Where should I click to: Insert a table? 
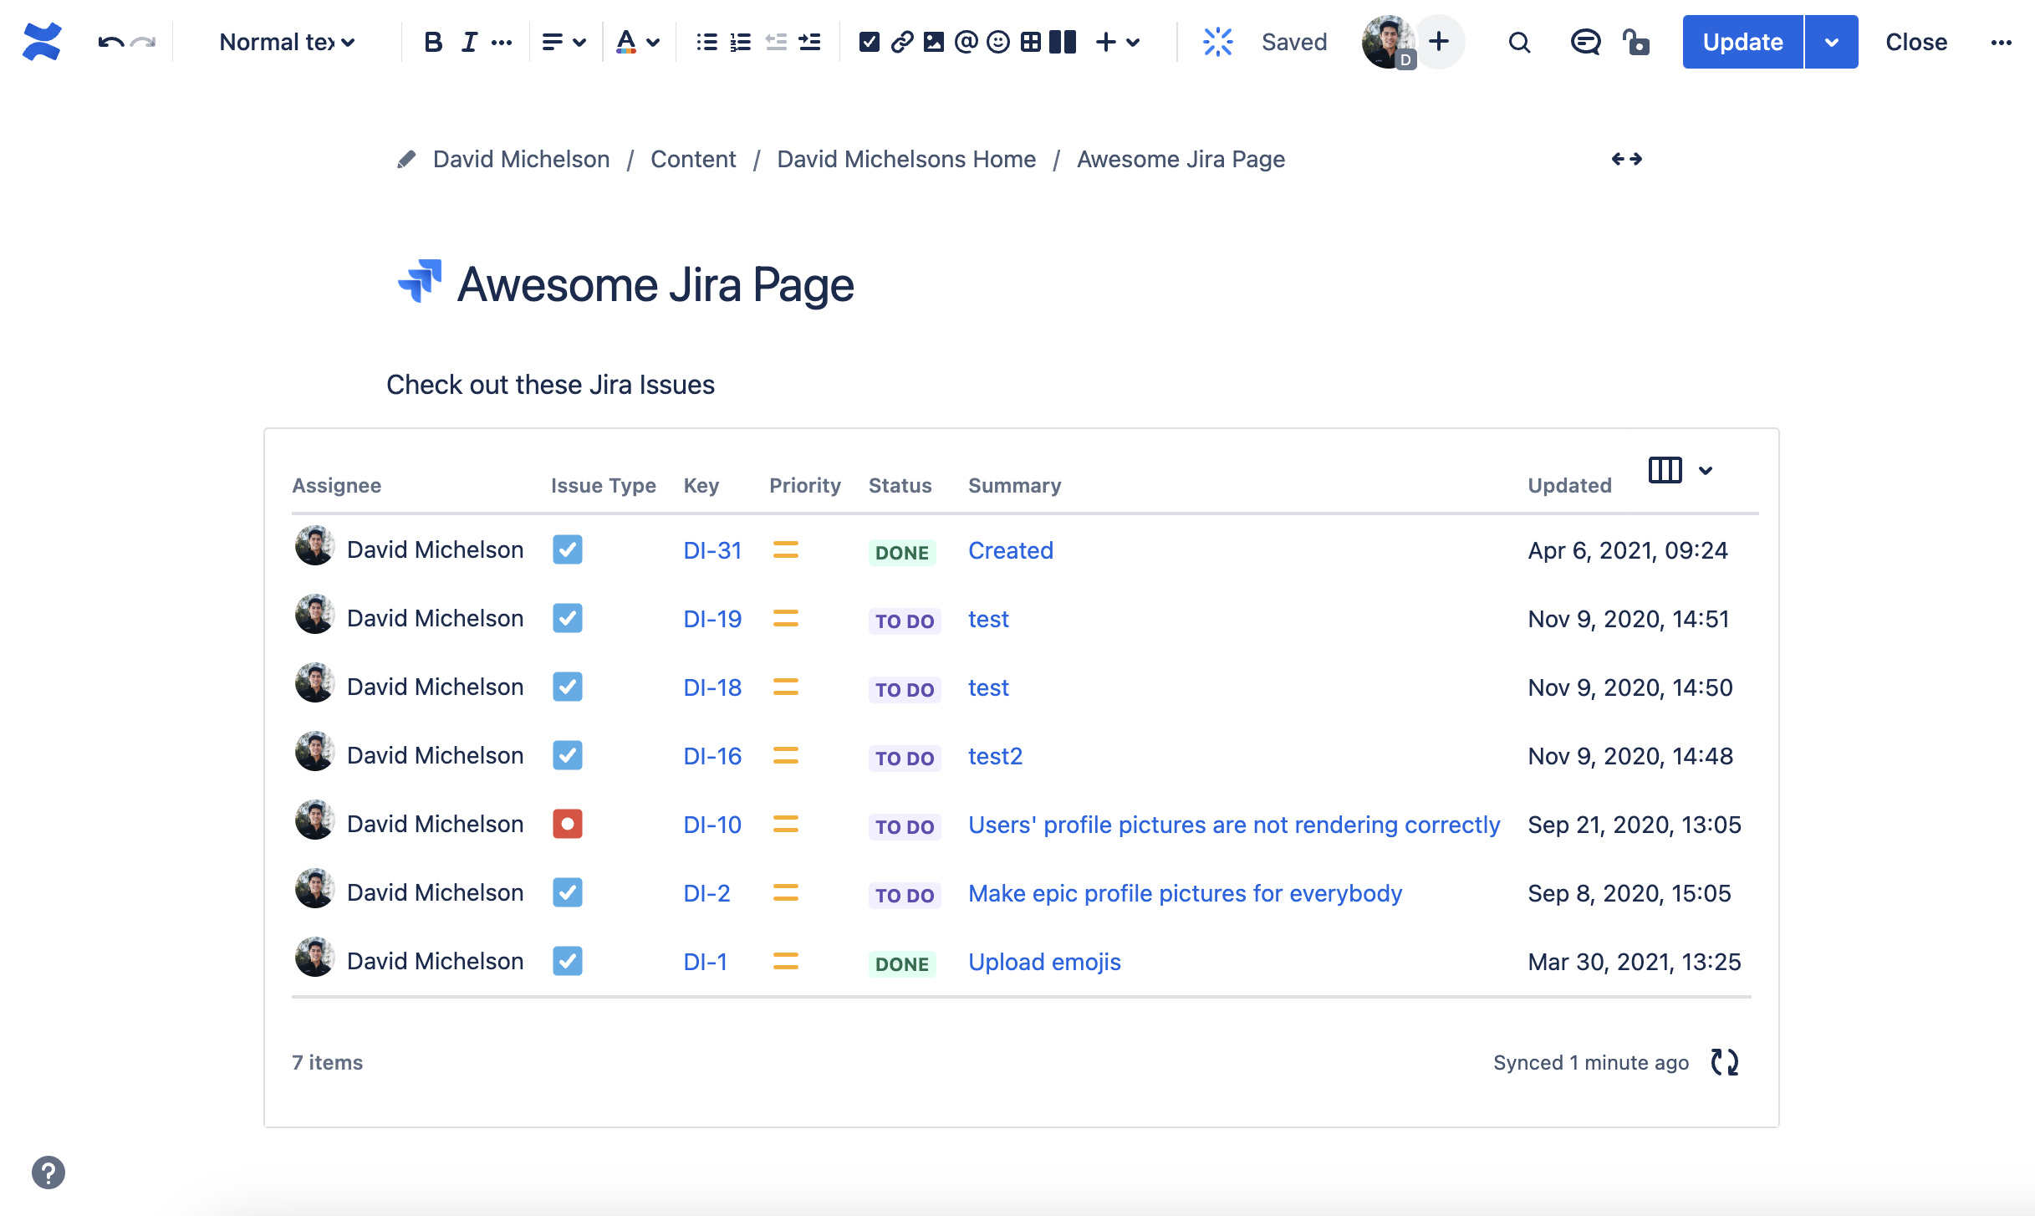tap(1032, 42)
